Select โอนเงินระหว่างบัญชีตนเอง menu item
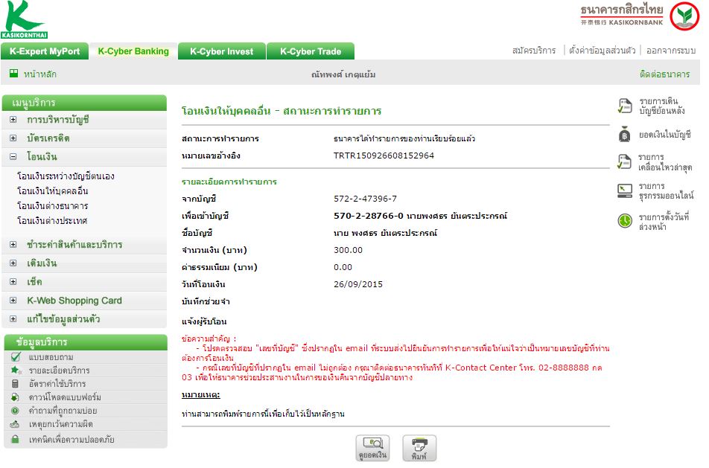 (66, 176)
